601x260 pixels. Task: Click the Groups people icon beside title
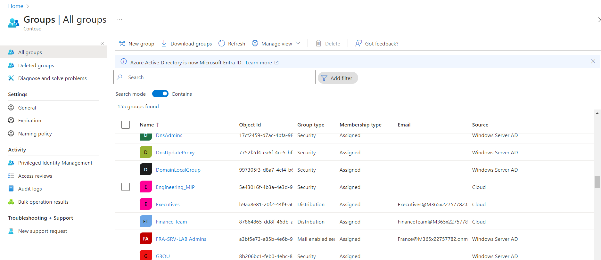(13, 23)
